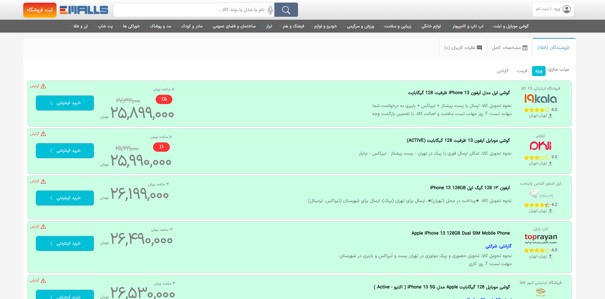605x299 pixels.
Task: Expand گوشی موبایل و تبلت menu
Action: [x=510, y=26]
